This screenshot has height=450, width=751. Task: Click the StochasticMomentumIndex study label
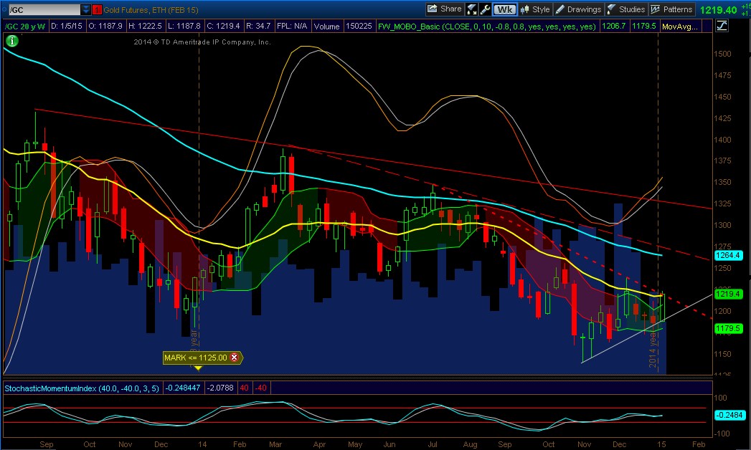click(x=49, y=388)
